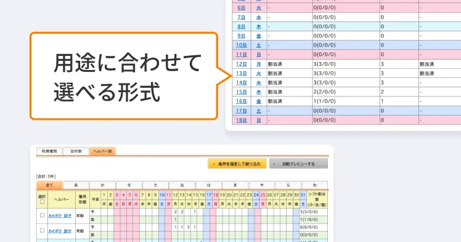This screenshot has width=461, height=242.
Task: Check the box for カイポケ 訪子
Action: [x=42, y=216]
